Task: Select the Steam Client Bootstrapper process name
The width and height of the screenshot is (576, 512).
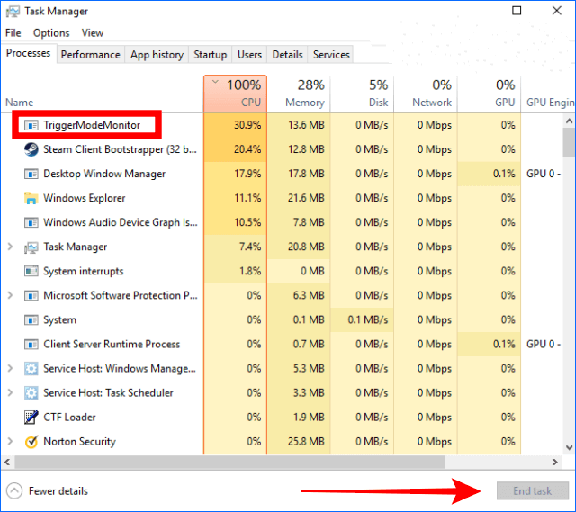Action: (x=120, y=149)
